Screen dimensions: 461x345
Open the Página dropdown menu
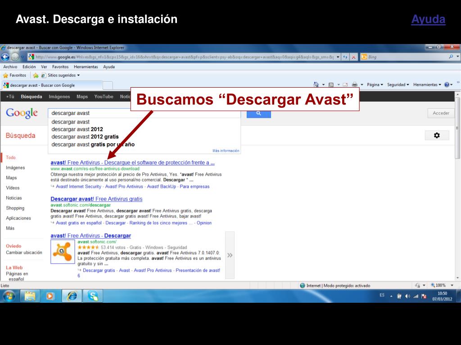(375, 85)
